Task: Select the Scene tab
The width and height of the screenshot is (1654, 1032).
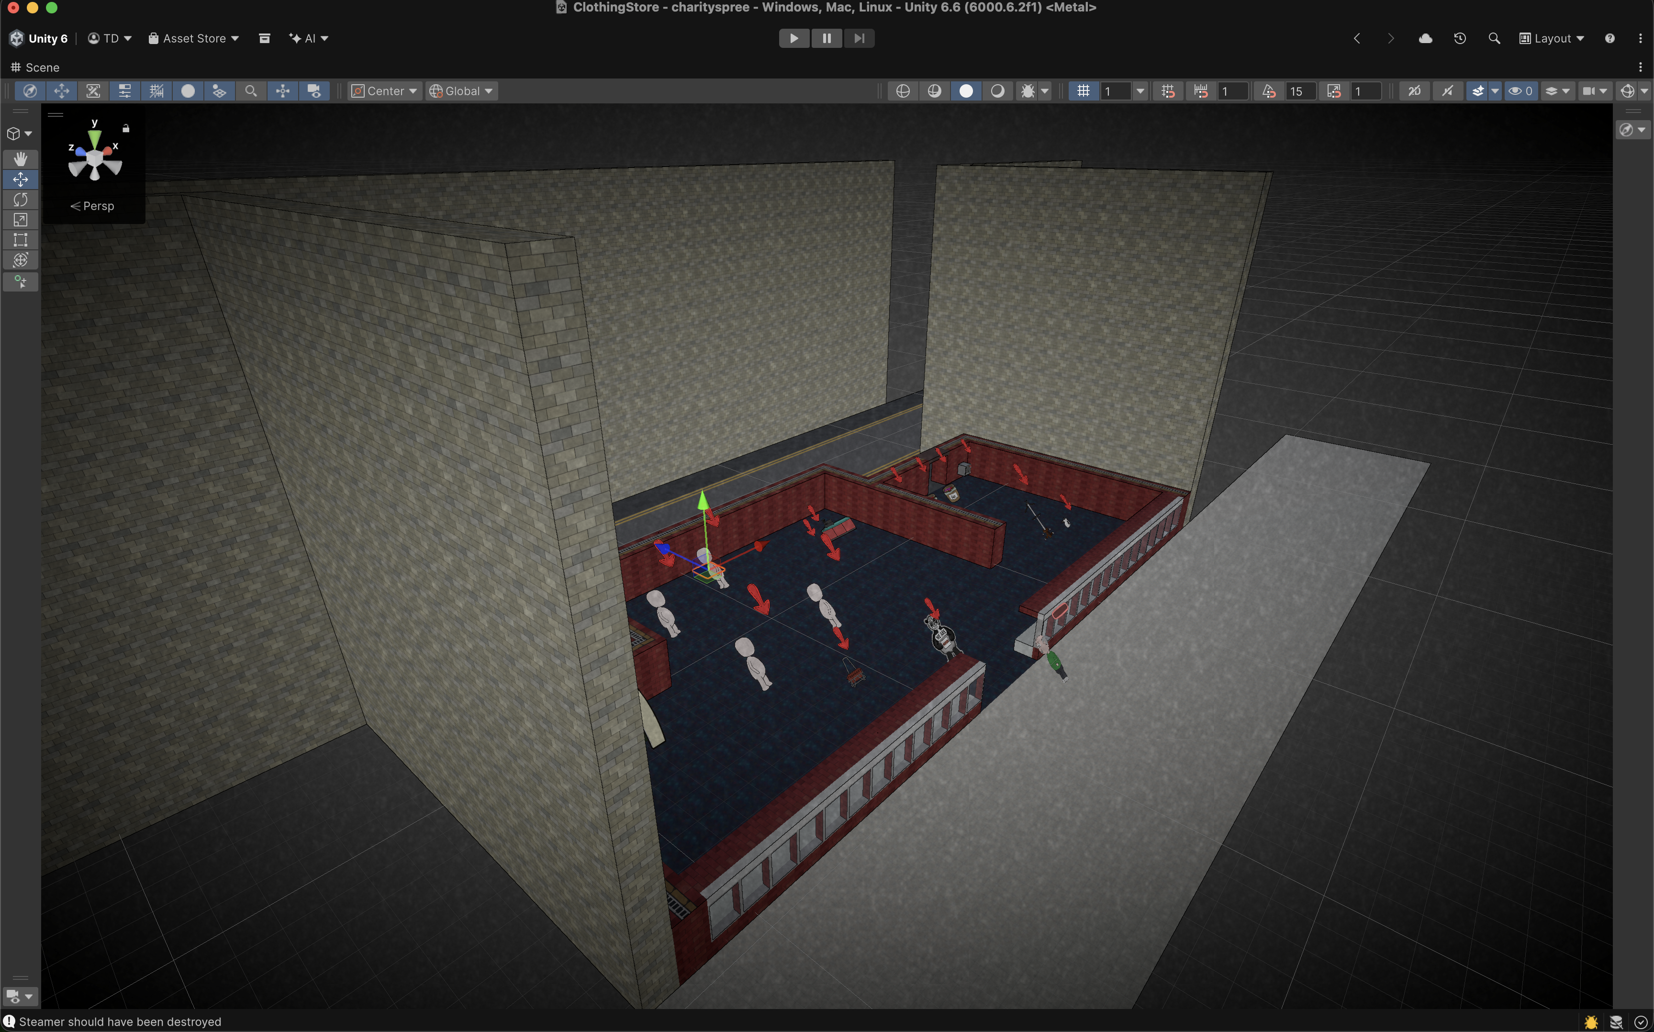Action: (35, 67)
